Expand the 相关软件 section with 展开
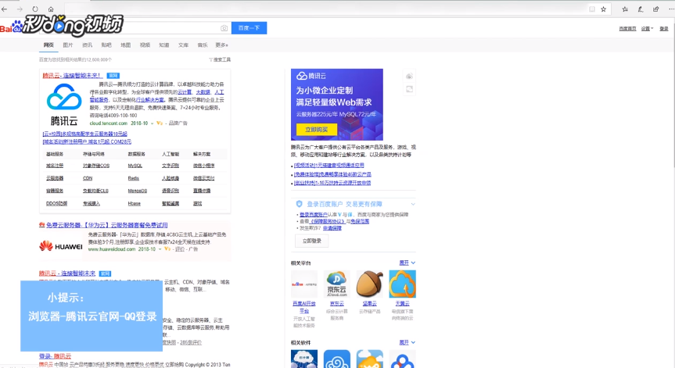This screenshot has height=368, width=675. pyautogui.click(x=408, y=343)
